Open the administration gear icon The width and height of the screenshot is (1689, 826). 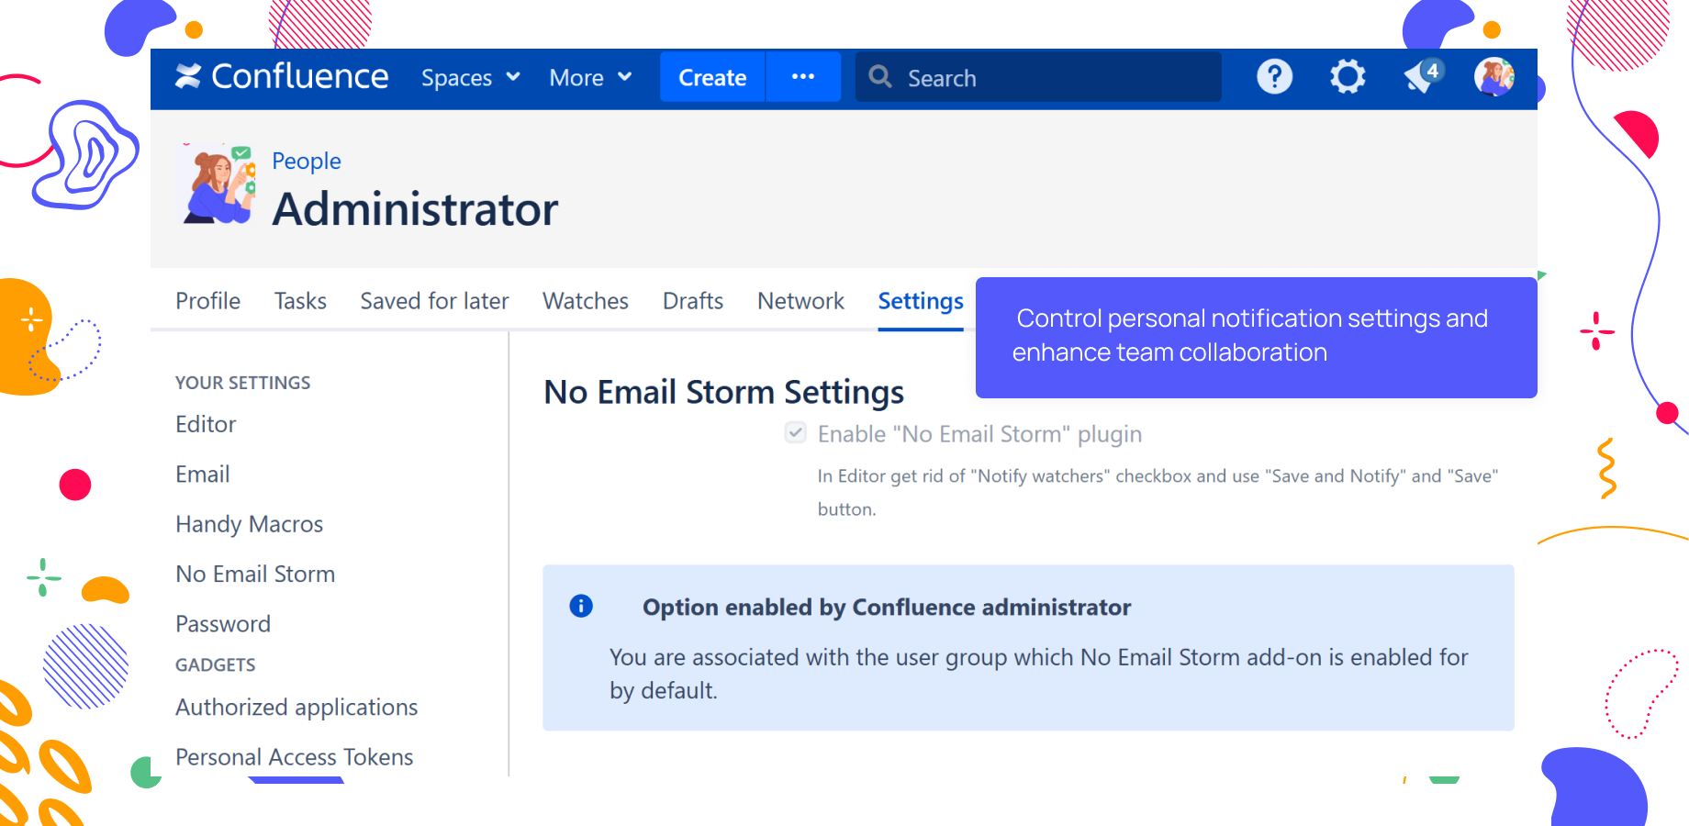coord(1348,77)
